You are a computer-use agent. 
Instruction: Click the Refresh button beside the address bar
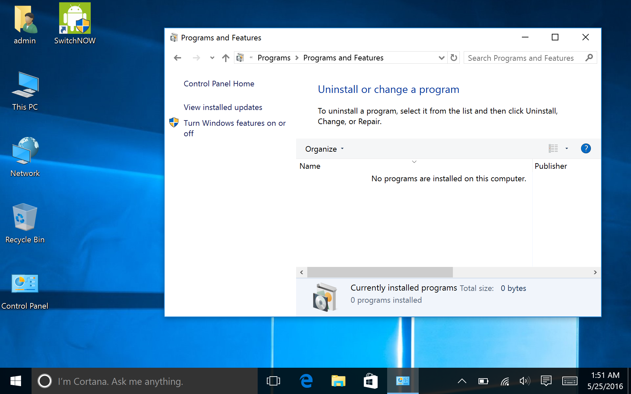point(454,58)
